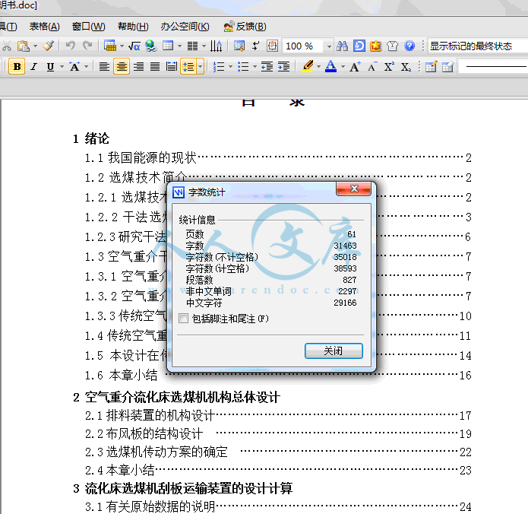Apply subscript formatting icon
This screenshot has width=528, height=514.
[x=406, y=67]
